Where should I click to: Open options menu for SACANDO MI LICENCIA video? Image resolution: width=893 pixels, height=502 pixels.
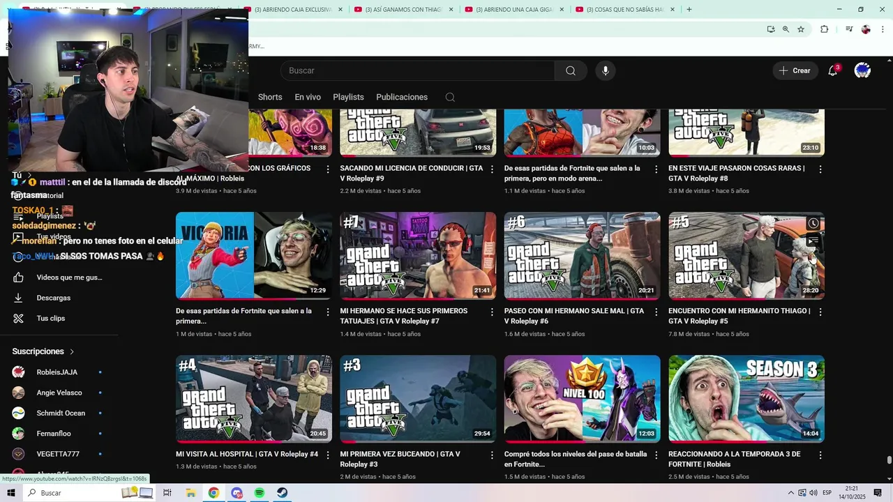(x=492, y=169)
